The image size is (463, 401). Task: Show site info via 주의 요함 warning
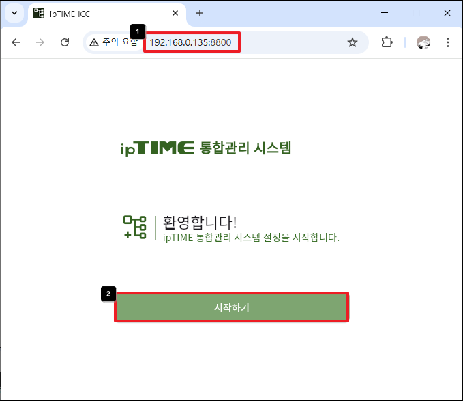click(113, 42)
